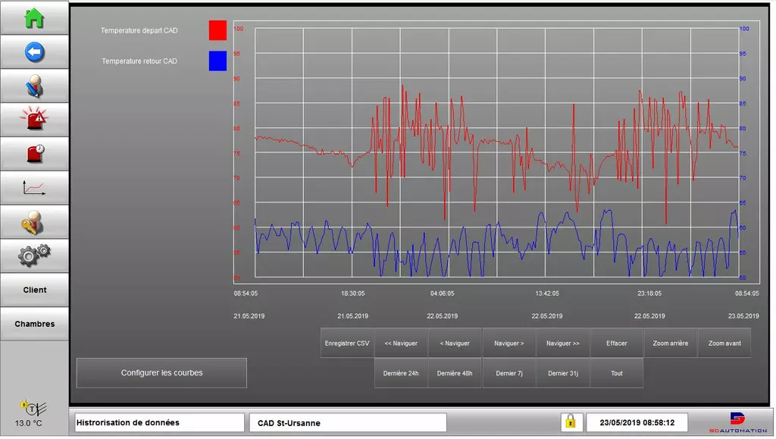776x439 pixels.
Task: Open the user edit icon with pencil
Action: click(34, 86)
